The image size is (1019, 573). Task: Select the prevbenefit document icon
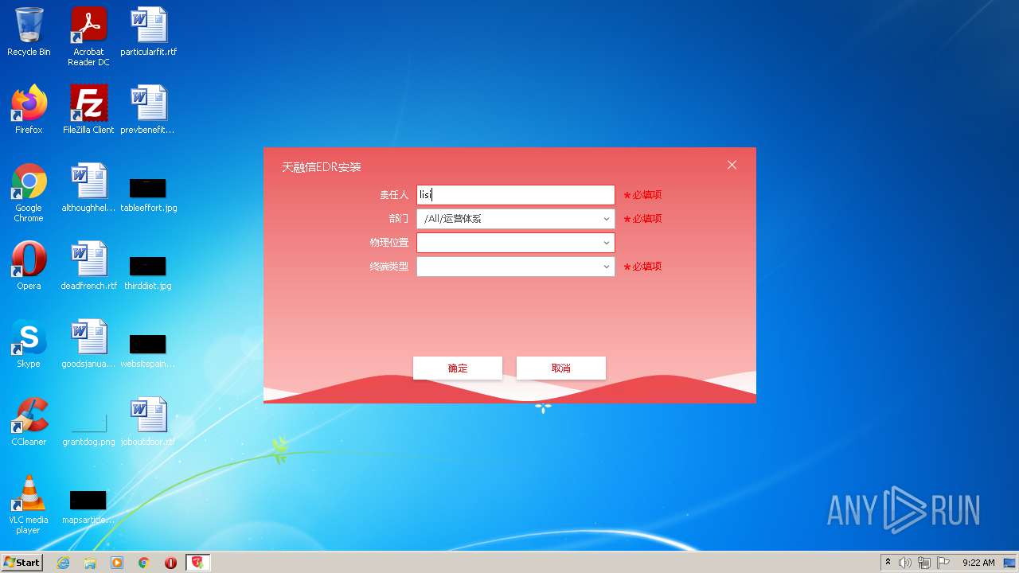point(149,110)
